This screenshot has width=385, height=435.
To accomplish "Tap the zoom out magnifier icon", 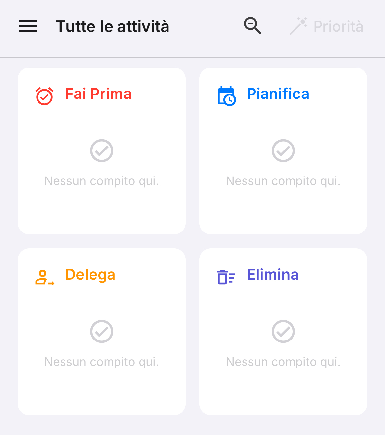I will 253,26.
